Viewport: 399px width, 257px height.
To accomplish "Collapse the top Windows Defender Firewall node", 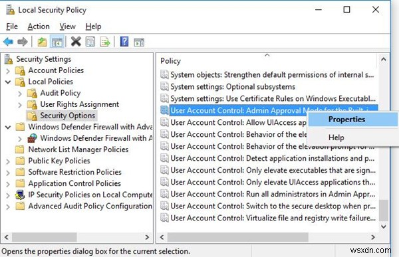I will 8,127.
